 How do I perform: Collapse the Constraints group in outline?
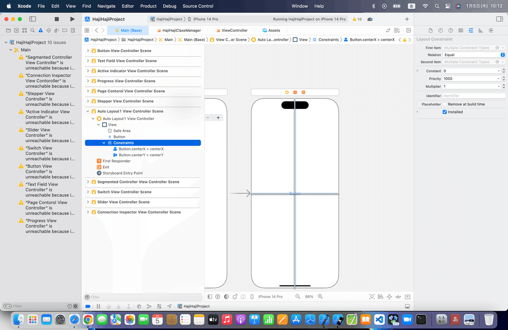[x=104, y=143]
